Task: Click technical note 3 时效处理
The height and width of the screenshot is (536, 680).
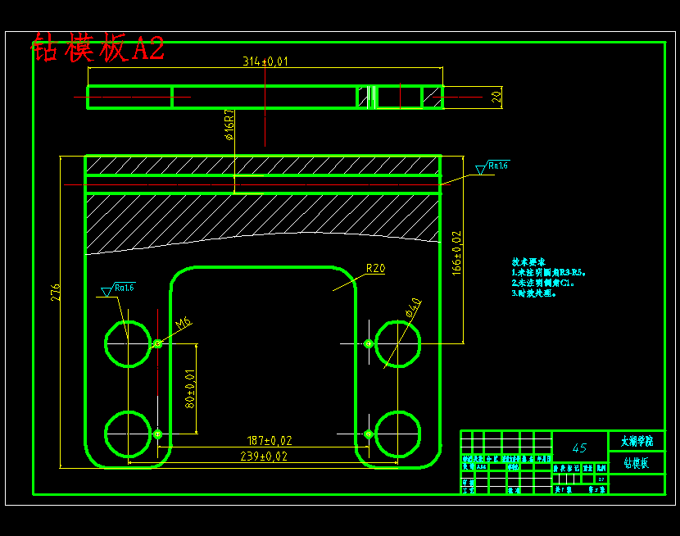Action: [533, 293]
